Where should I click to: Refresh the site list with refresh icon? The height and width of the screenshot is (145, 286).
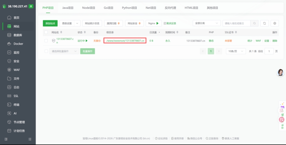264,23
